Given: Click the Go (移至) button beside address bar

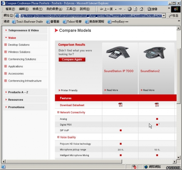Looking at the screenshot, I should pos(173,16).
